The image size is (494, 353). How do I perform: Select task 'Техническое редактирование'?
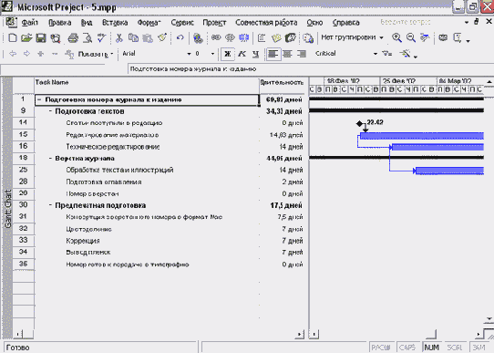pyautogui.click(x=113, y=147)
